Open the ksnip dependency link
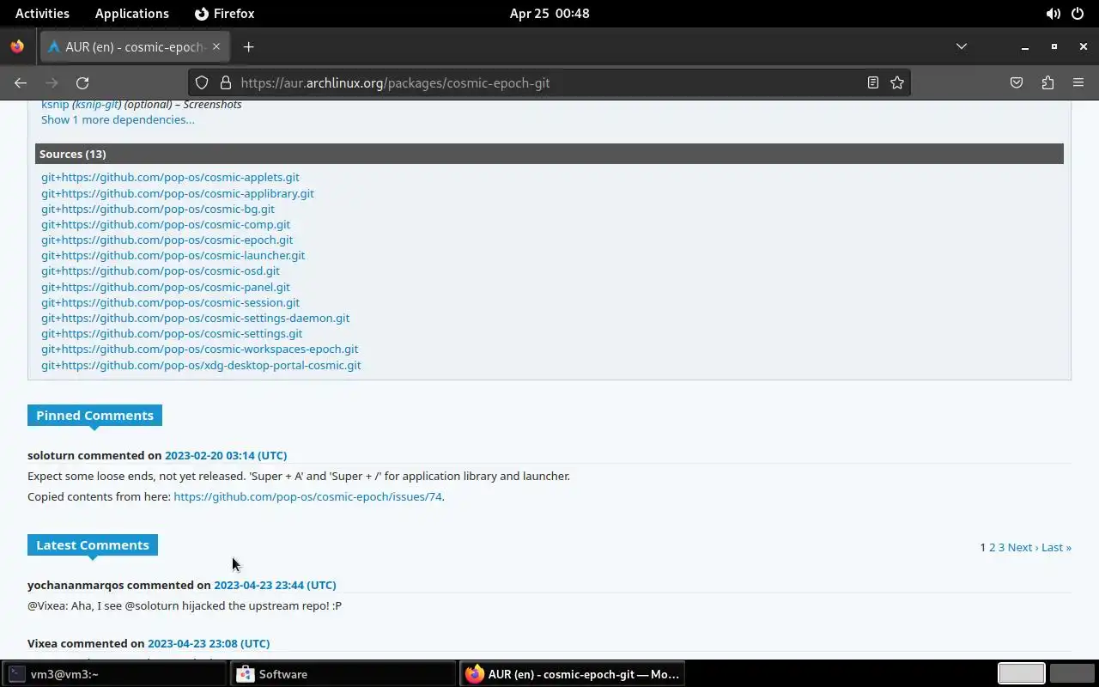This screenshot has height=687, width=1099. 55,104
